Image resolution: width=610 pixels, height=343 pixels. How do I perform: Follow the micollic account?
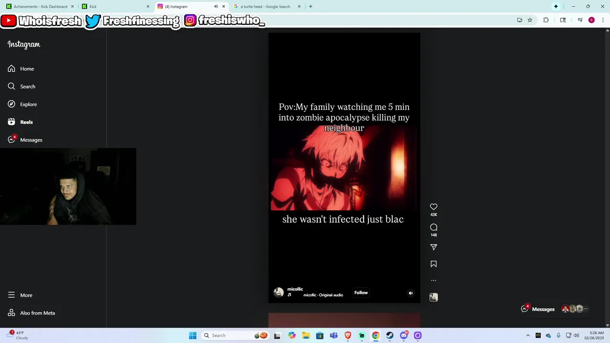pos(361,293)
